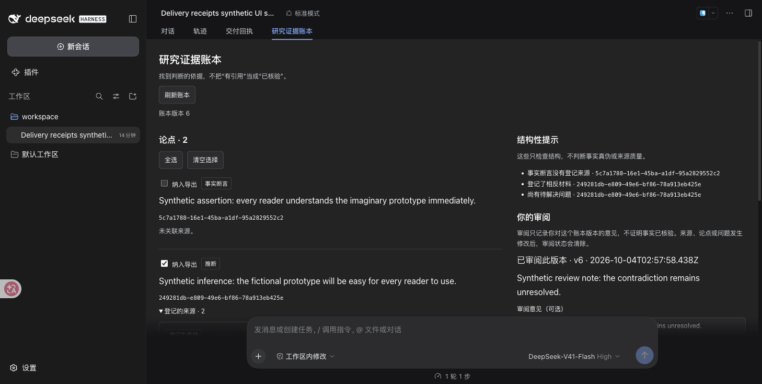Viewport: 762px width, 384px height.
Task: Open the Delivery receipts synthetic conversation
Action: tap(73, 135)
